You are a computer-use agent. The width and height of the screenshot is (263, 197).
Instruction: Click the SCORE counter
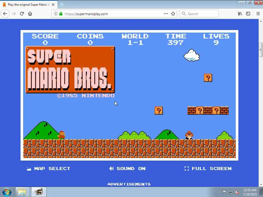click(45, 39)
